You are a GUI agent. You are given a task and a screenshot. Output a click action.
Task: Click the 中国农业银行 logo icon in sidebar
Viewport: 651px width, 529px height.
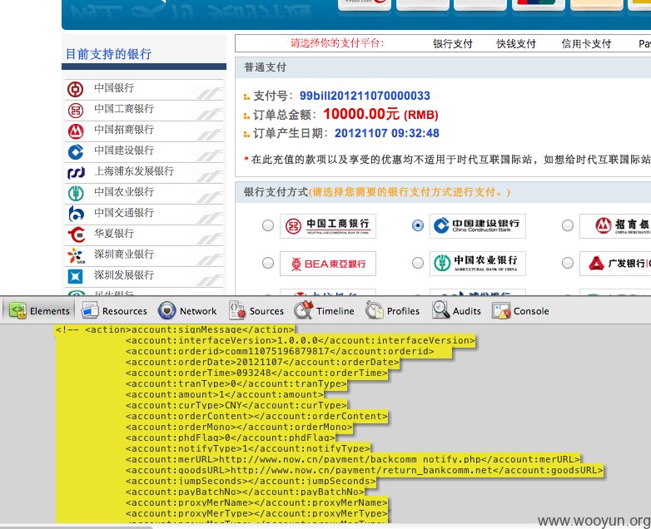coord(76,193)
